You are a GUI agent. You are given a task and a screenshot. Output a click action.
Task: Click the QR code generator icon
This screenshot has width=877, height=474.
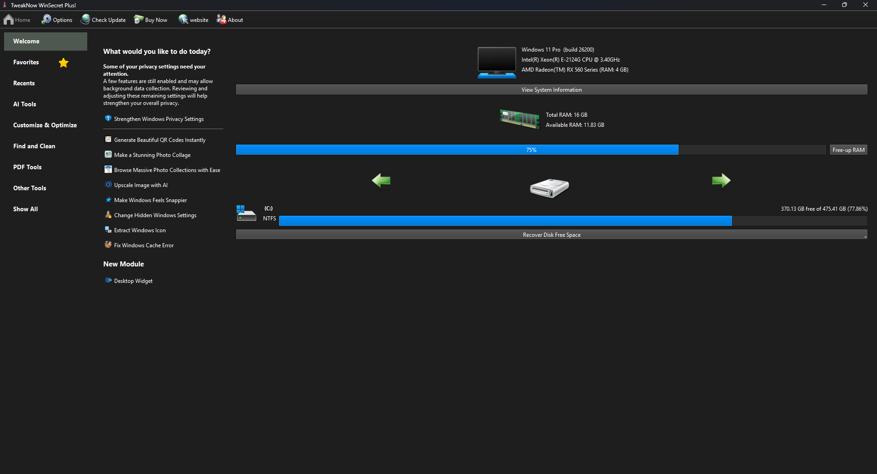point(108,140)
